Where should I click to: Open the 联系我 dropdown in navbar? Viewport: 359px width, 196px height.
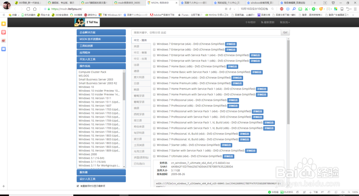[x=285, y=22]
